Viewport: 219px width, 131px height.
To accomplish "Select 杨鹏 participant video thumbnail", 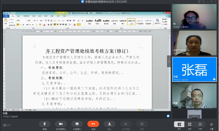I will 194,96.
